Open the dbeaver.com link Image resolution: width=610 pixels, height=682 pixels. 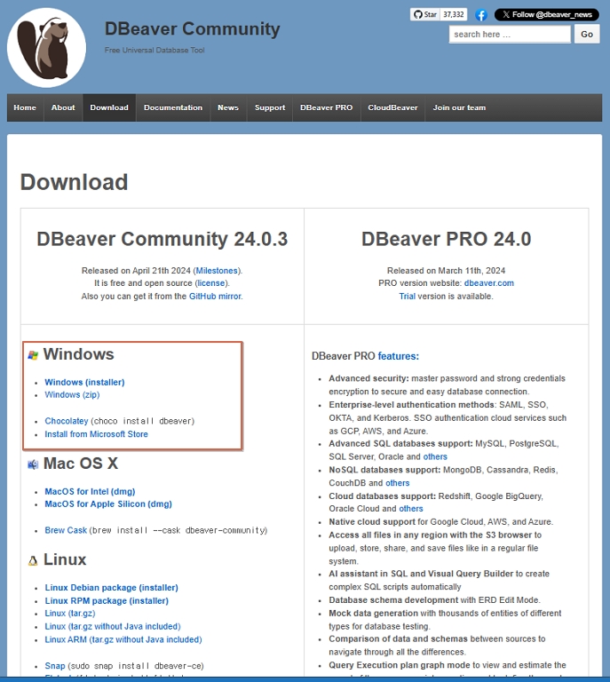coord(488,283)
